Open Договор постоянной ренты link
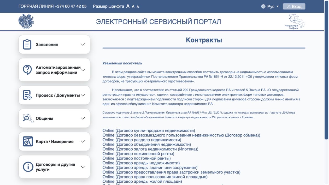Image resolution: width=329 pixels, height=185 pixels. click(x=137, y=158)
